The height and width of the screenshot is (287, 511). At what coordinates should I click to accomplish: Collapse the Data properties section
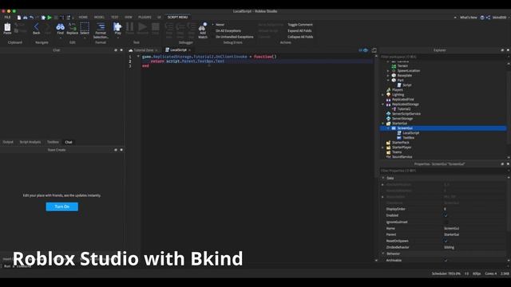(383, 178)
